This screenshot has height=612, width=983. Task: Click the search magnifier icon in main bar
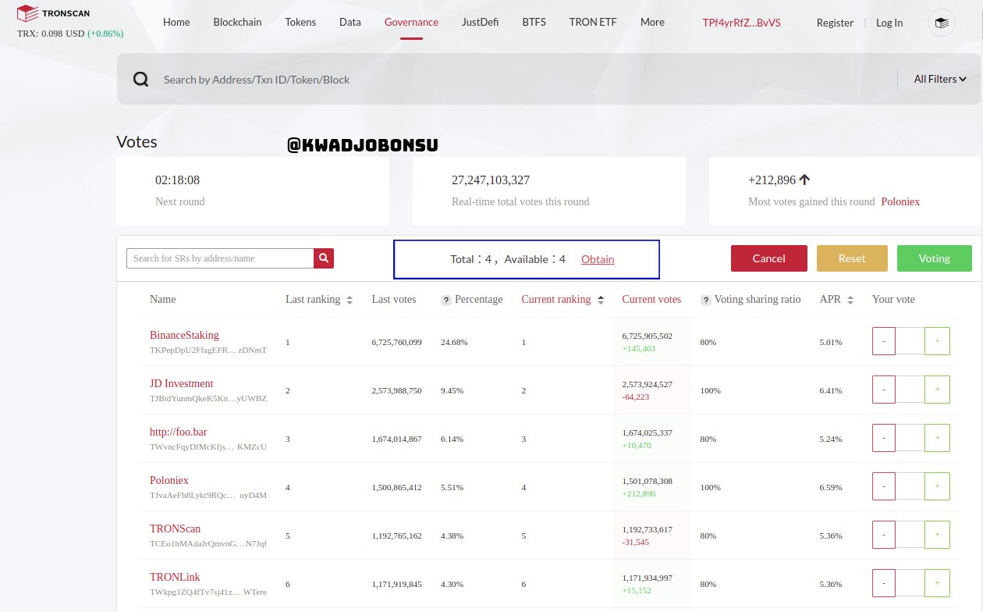pos(140,80)
